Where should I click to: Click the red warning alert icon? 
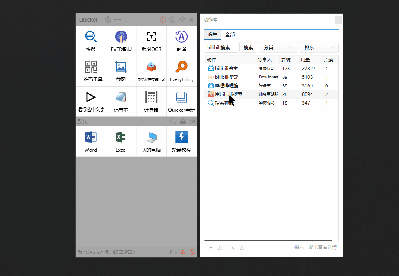tap(163, 20)
